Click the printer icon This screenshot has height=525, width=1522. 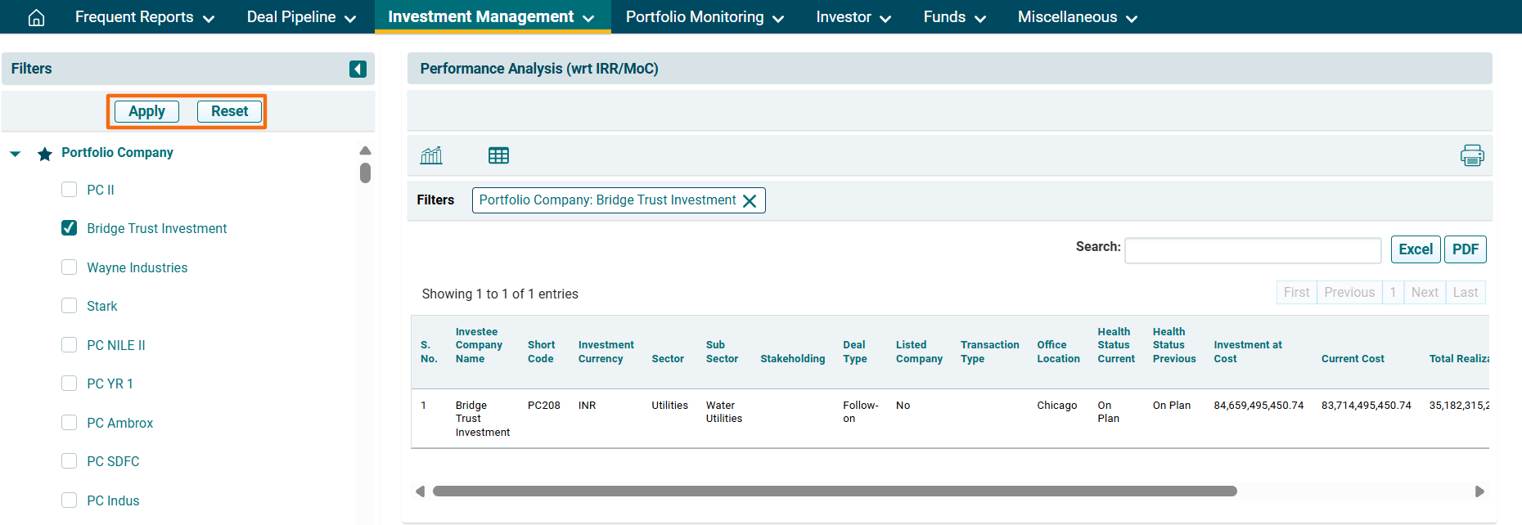pos(1471,155)
